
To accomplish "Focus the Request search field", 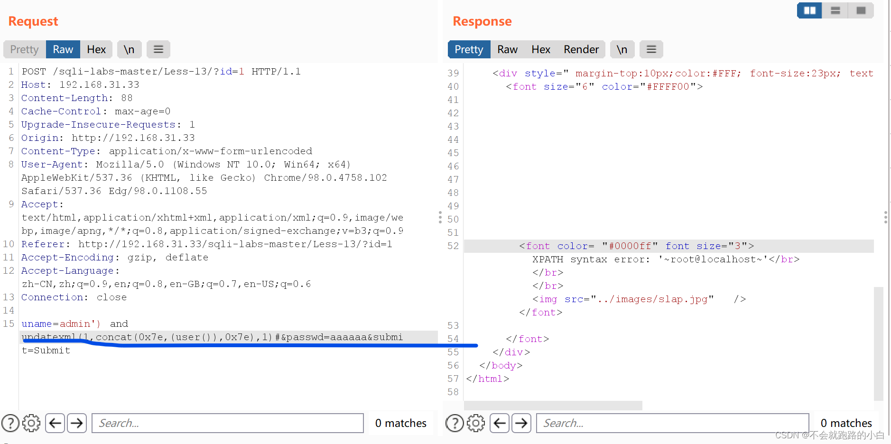I will pos(228,423).
